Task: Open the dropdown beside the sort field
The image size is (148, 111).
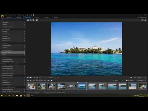Action: click(122, 80)
